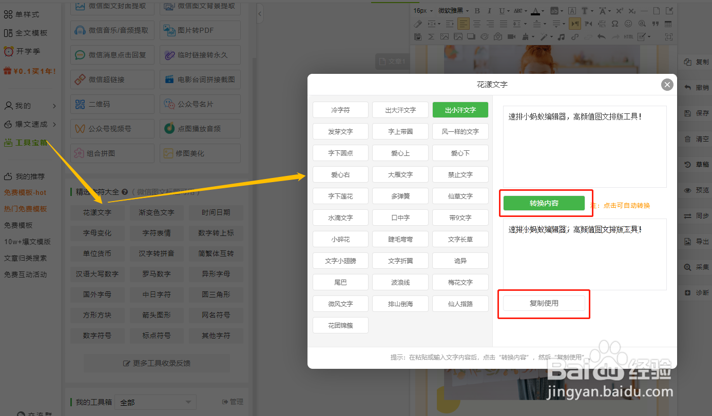This screenshot has height=416, width=712.
Task: Click the search and replace icon
Action: (x=642, y=24)
